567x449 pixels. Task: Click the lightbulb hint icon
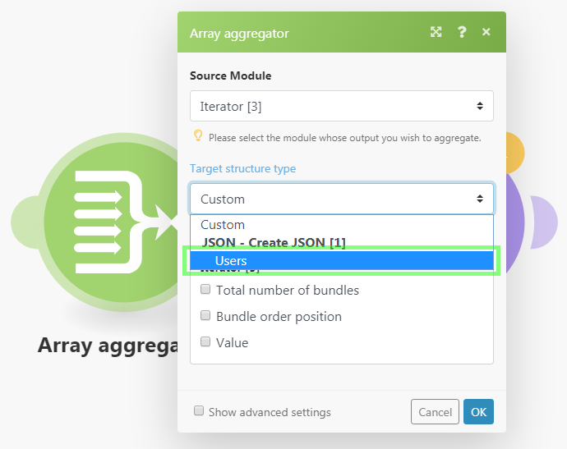point(198,135)
